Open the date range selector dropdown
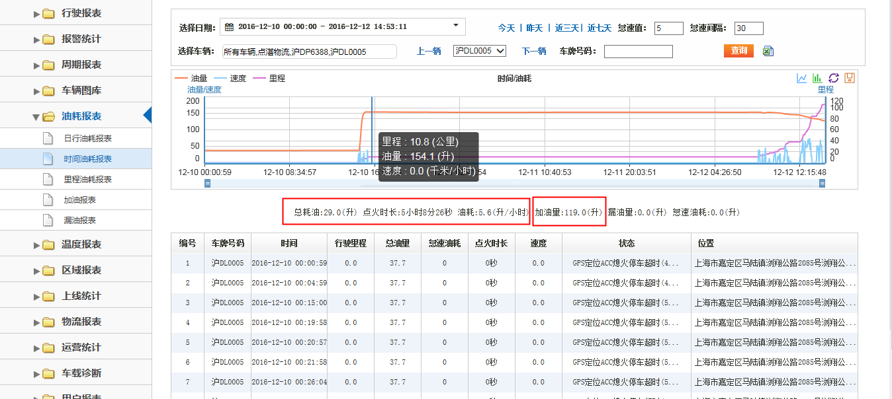 (x=455, y=27)
